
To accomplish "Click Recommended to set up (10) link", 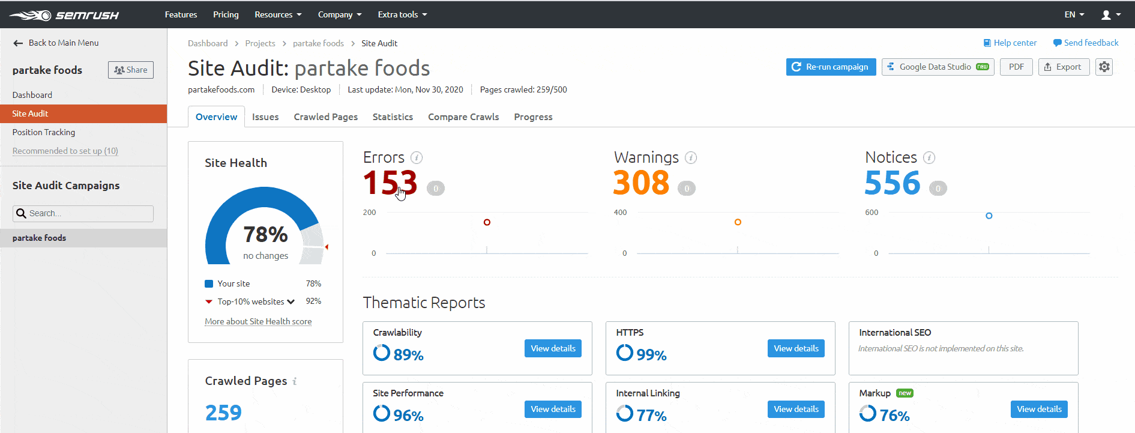I will click(65, 151).
